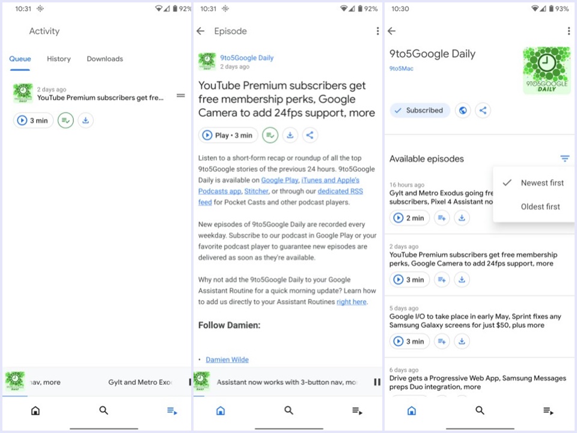Select the Oldest first sorting option
577x433 pixels.
(x=540, y=206)
